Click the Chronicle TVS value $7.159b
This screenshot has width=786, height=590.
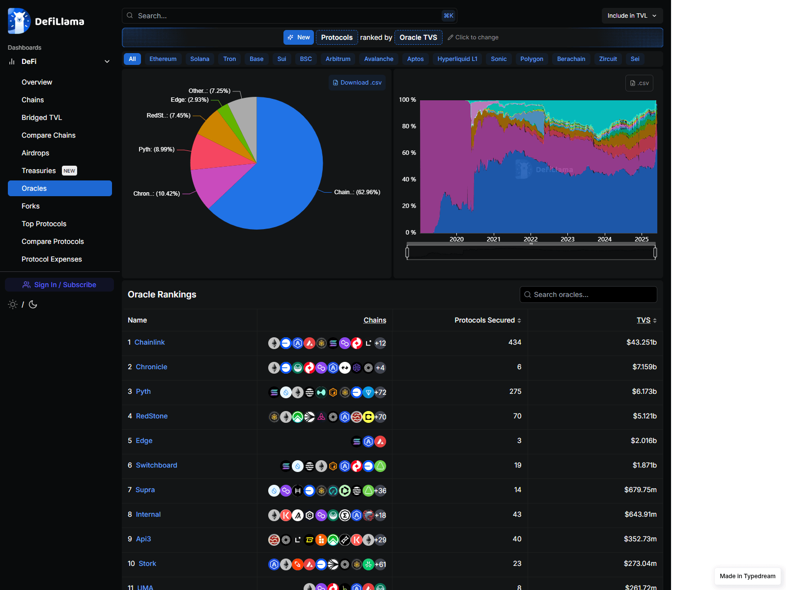click(x=645, y=367)
